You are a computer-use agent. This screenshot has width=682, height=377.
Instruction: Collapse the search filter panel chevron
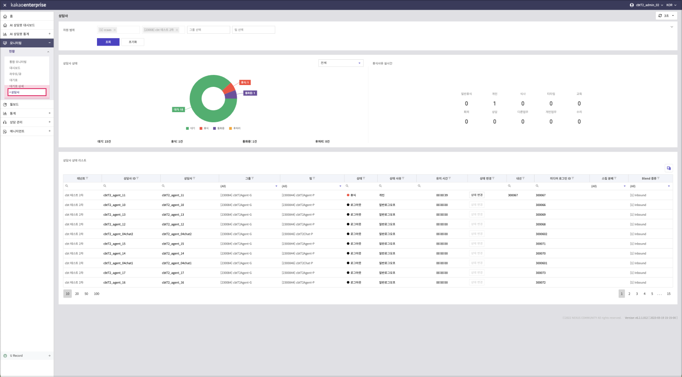coord(671,27)
